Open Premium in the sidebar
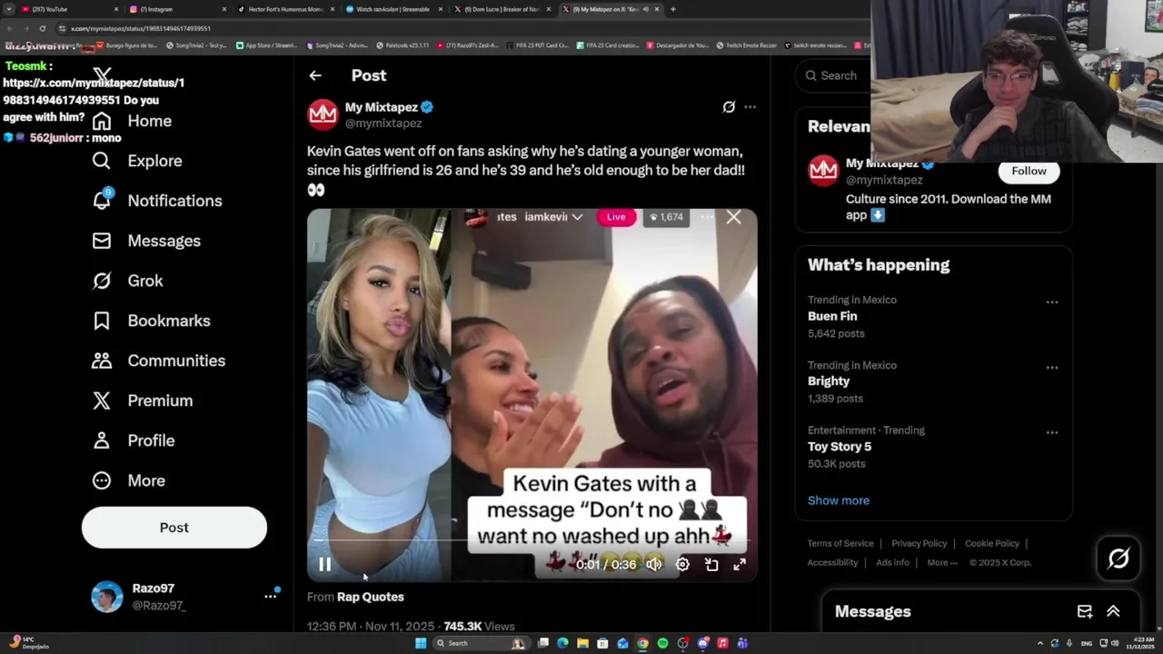 [x=143, y=401]
